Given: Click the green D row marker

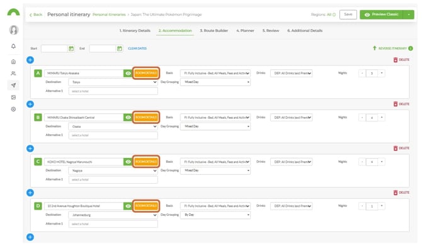Looking at the screenshot, I should [38, 206].
